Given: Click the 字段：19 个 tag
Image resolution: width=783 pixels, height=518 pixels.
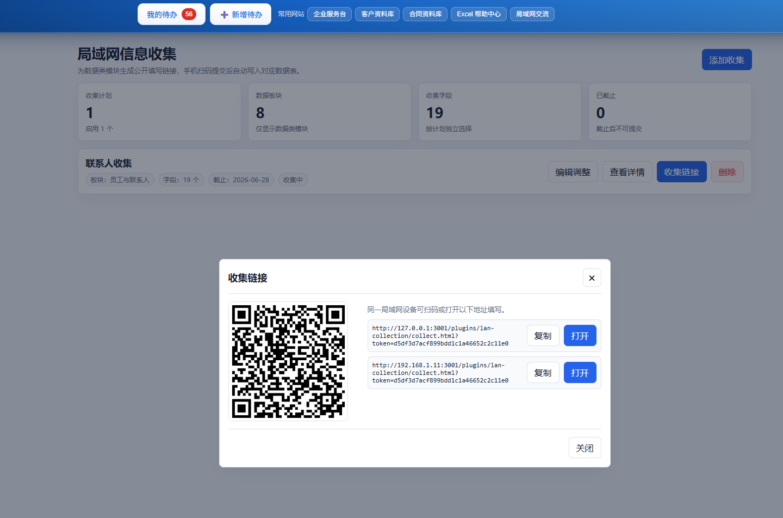Looking at the screenshot, I should point(182,180).
